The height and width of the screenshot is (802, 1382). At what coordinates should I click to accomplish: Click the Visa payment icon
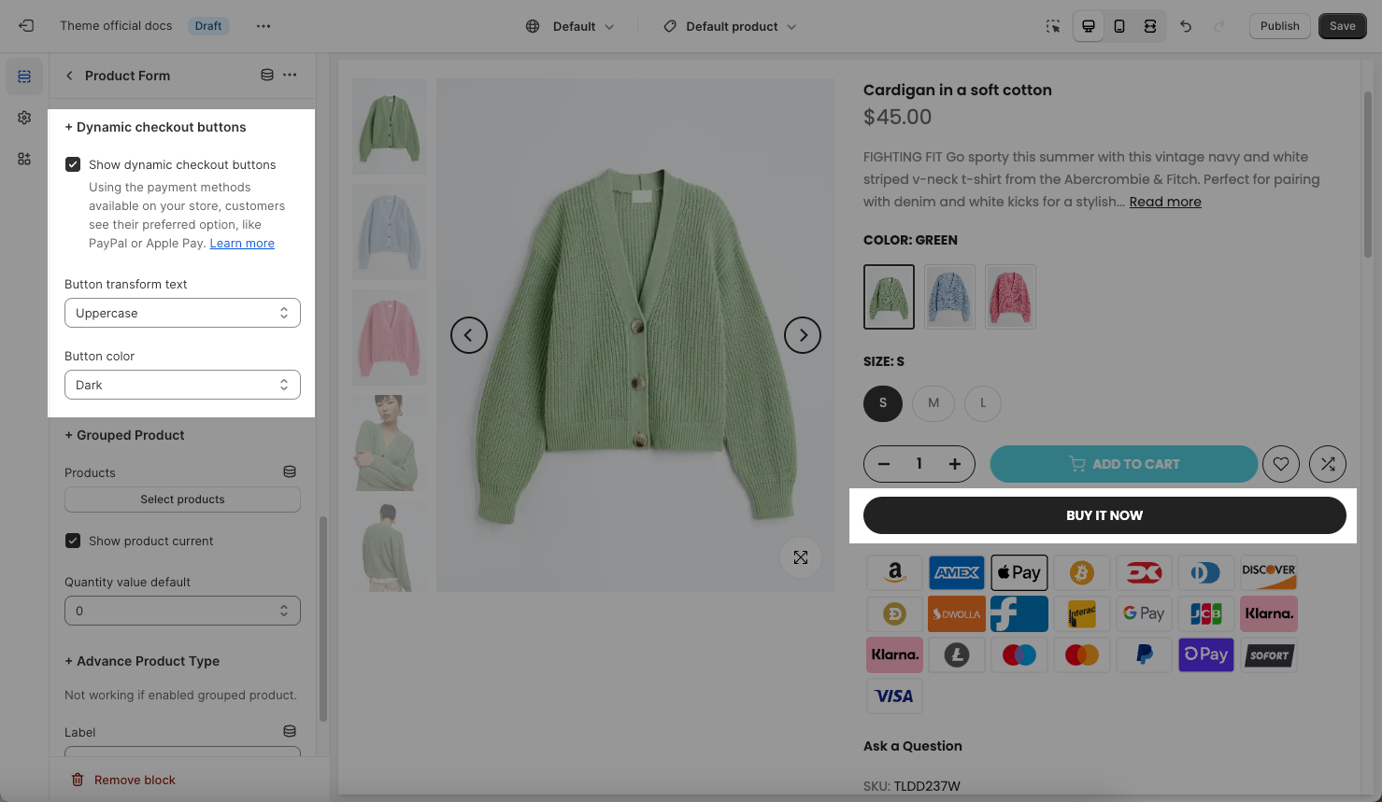(895, 696)
